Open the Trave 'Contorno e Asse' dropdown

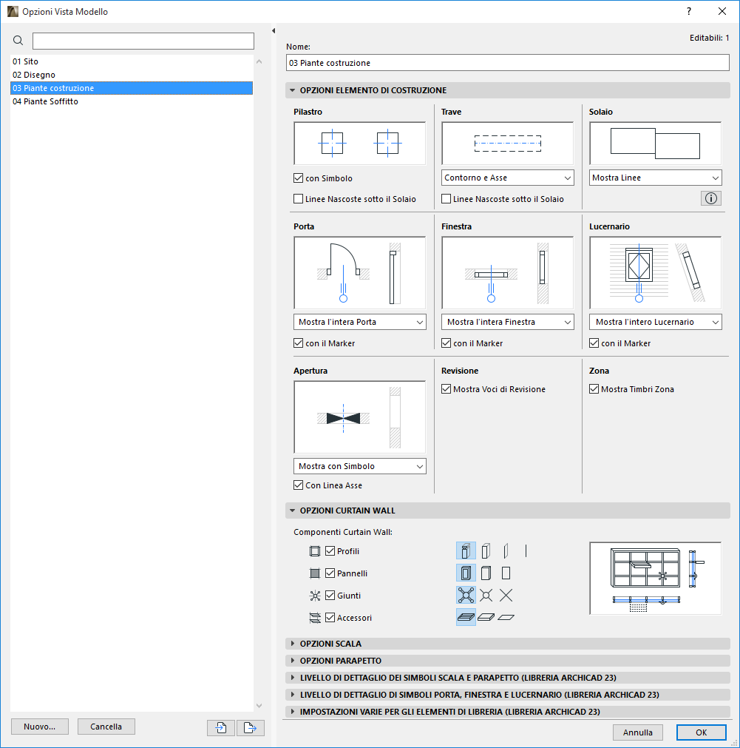tap(506, 178)
